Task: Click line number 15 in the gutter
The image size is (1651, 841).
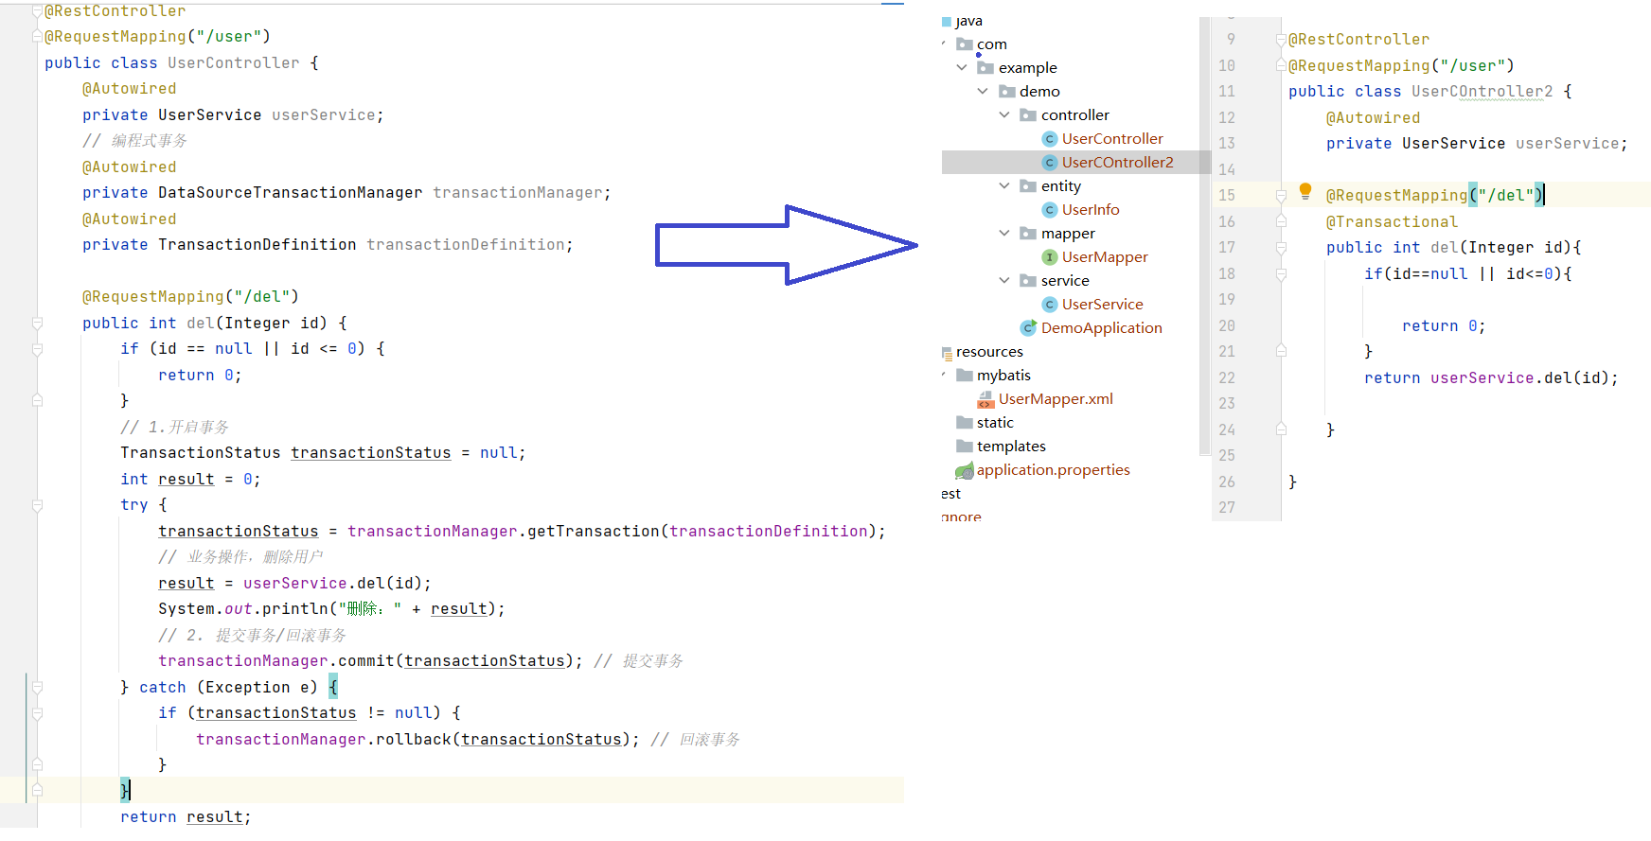Action: pos(1227,196)
